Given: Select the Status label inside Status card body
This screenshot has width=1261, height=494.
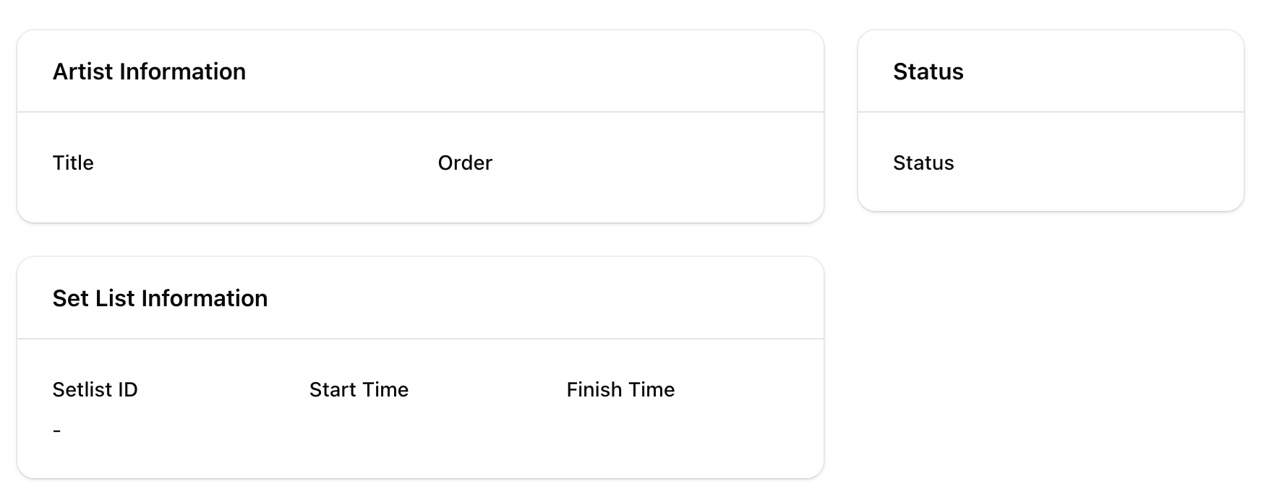Looking at the screenshot, I should pos(923,163).
